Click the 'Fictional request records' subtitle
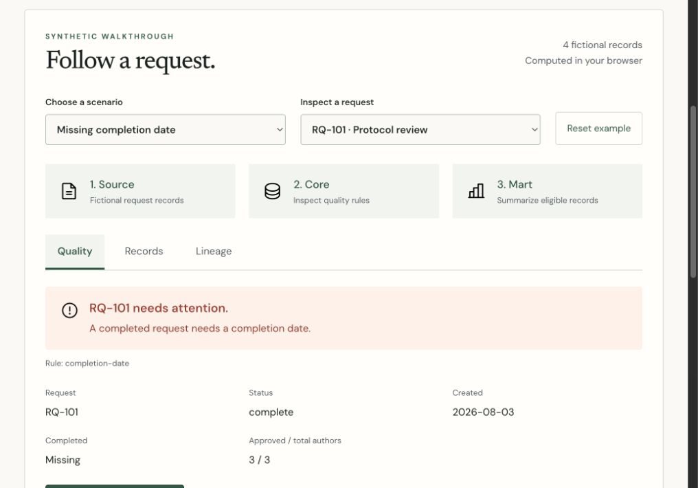The image size is (698, 488). pyautogui.click(x=137, y=201)
